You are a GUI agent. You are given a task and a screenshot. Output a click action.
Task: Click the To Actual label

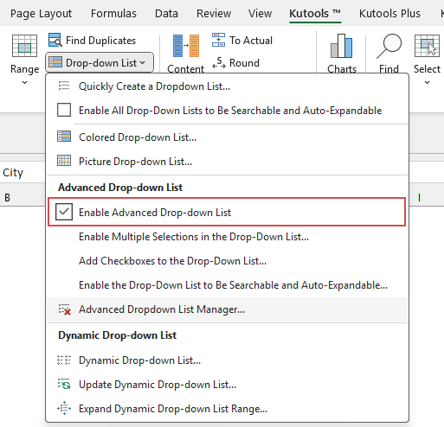point(251,41)
